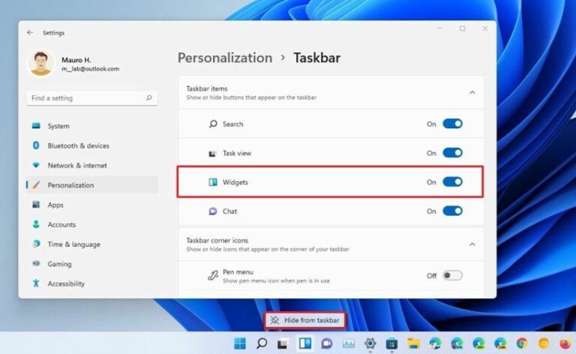
Task: Switch off the Chat toggle
Action: click(452, 211)
